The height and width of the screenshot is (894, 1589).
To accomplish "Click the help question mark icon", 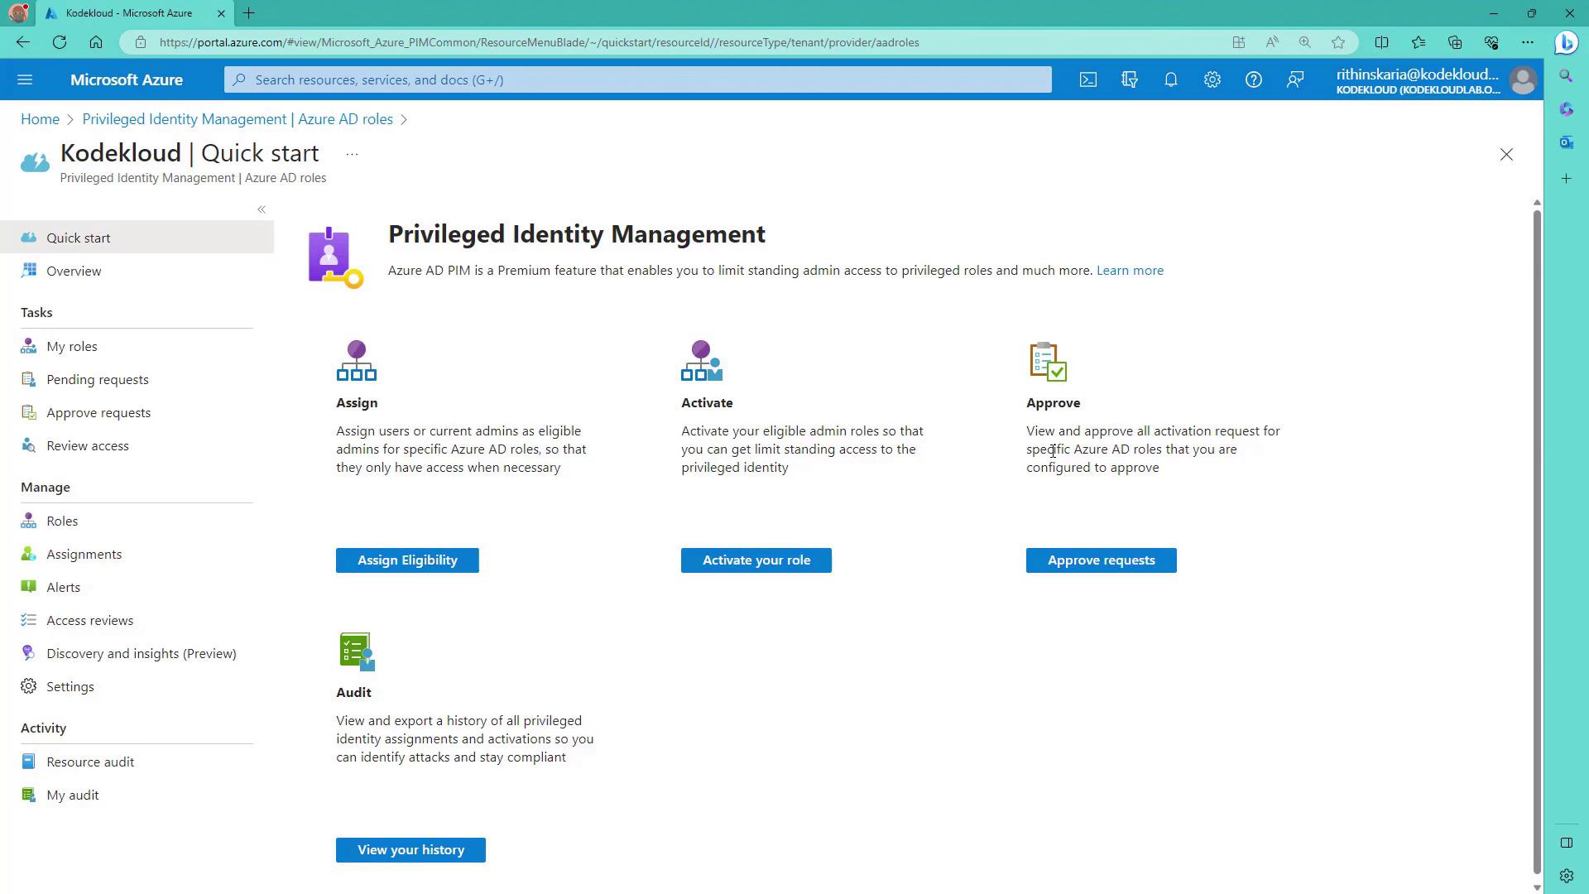I will [x=1254, y=80].
